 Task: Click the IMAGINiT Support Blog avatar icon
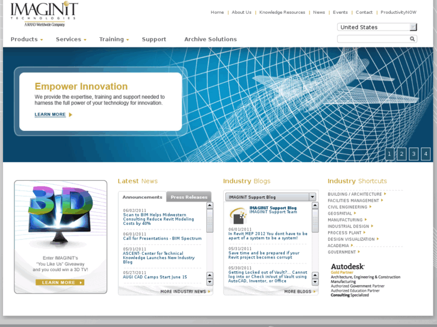[237, 215]
